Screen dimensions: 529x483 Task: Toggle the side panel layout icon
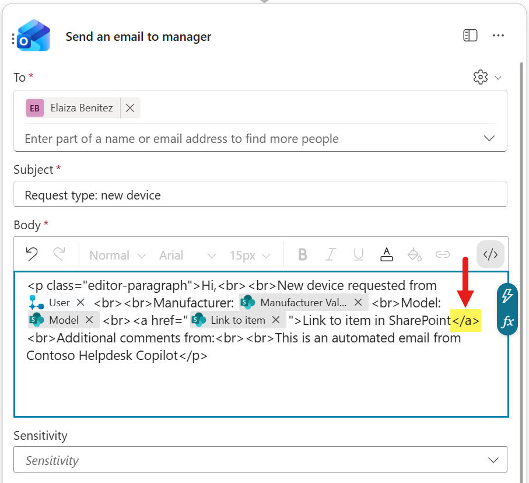[x=470, y=36]
